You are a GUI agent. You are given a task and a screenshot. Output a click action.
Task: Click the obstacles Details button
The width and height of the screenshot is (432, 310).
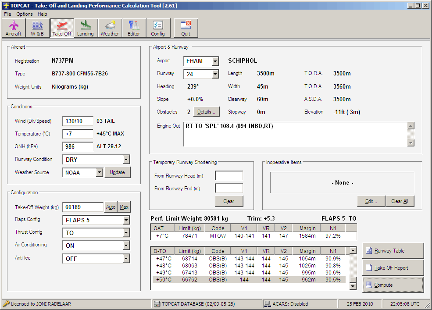coord(207,112)
